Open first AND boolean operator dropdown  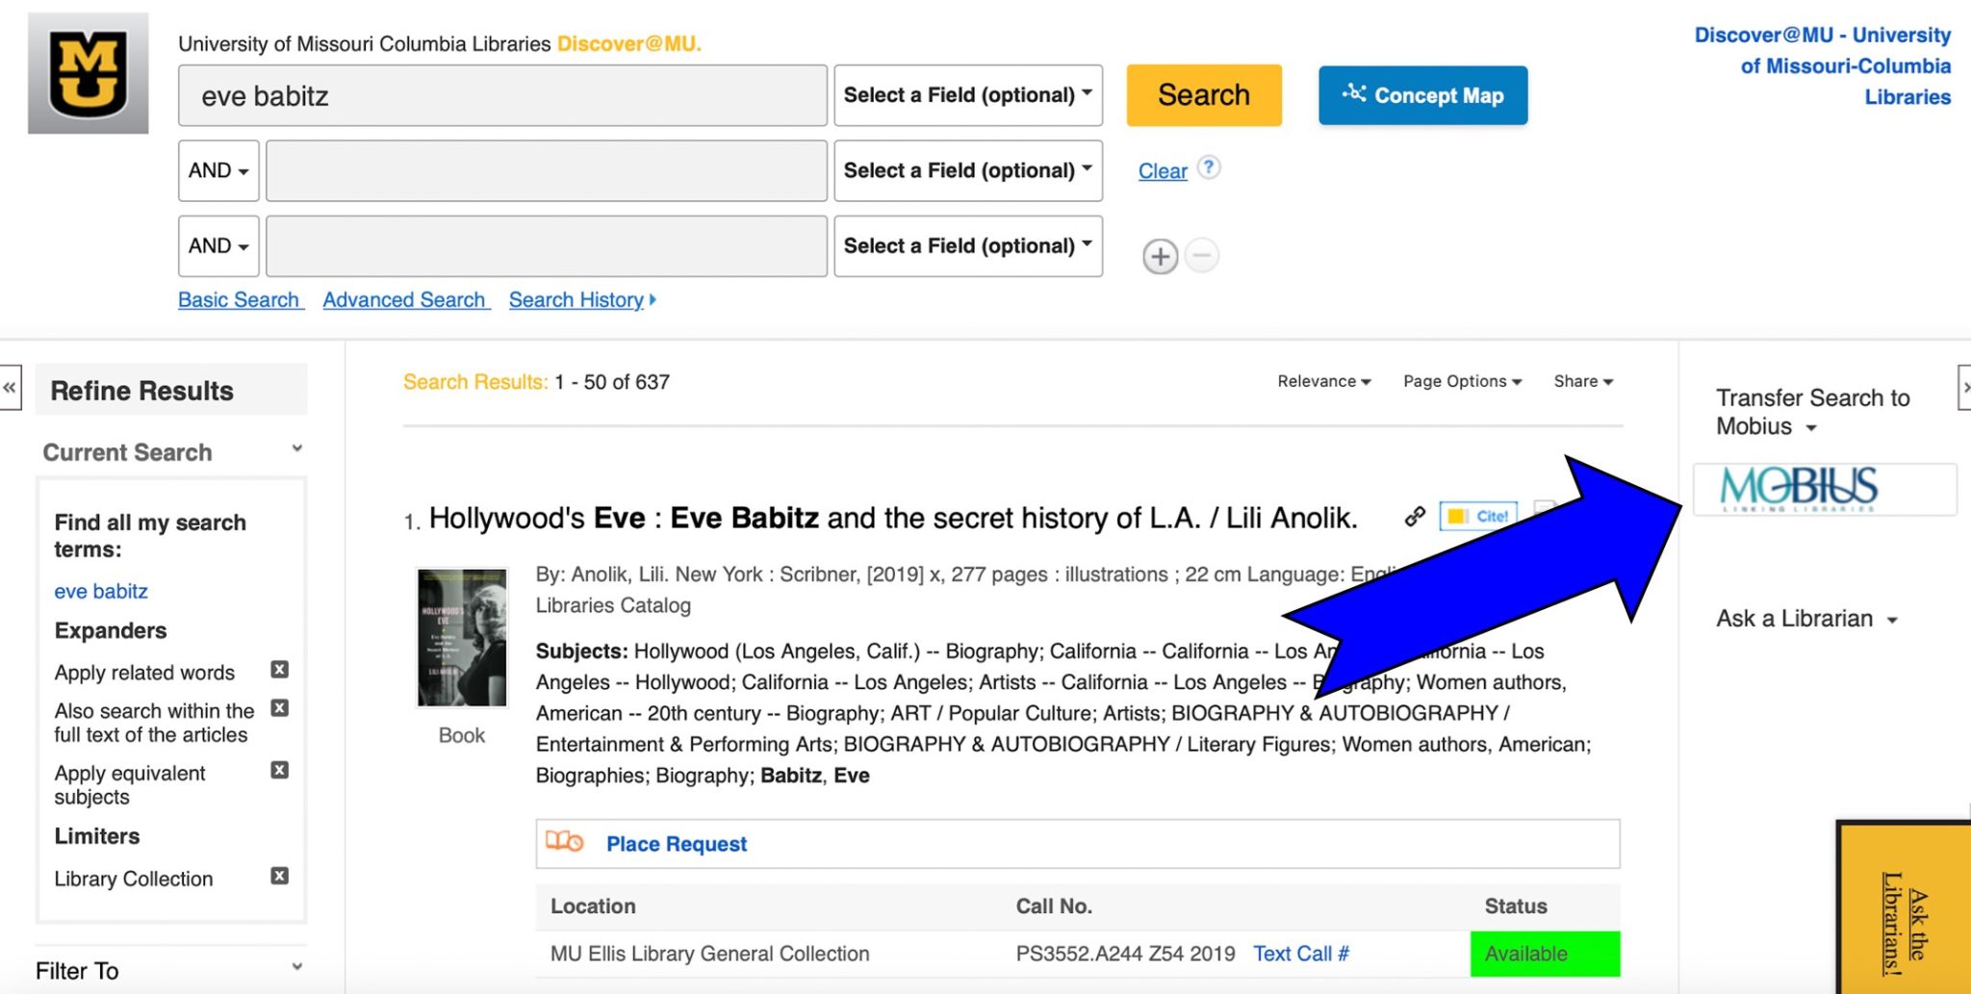click(x=218, y=170)
